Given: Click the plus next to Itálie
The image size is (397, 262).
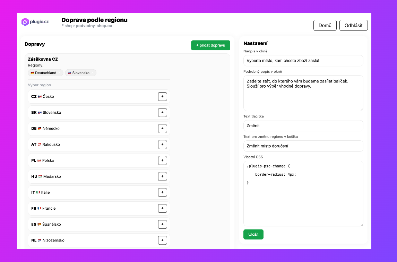Looking at the screenshot, I should [x=162, y=192].
